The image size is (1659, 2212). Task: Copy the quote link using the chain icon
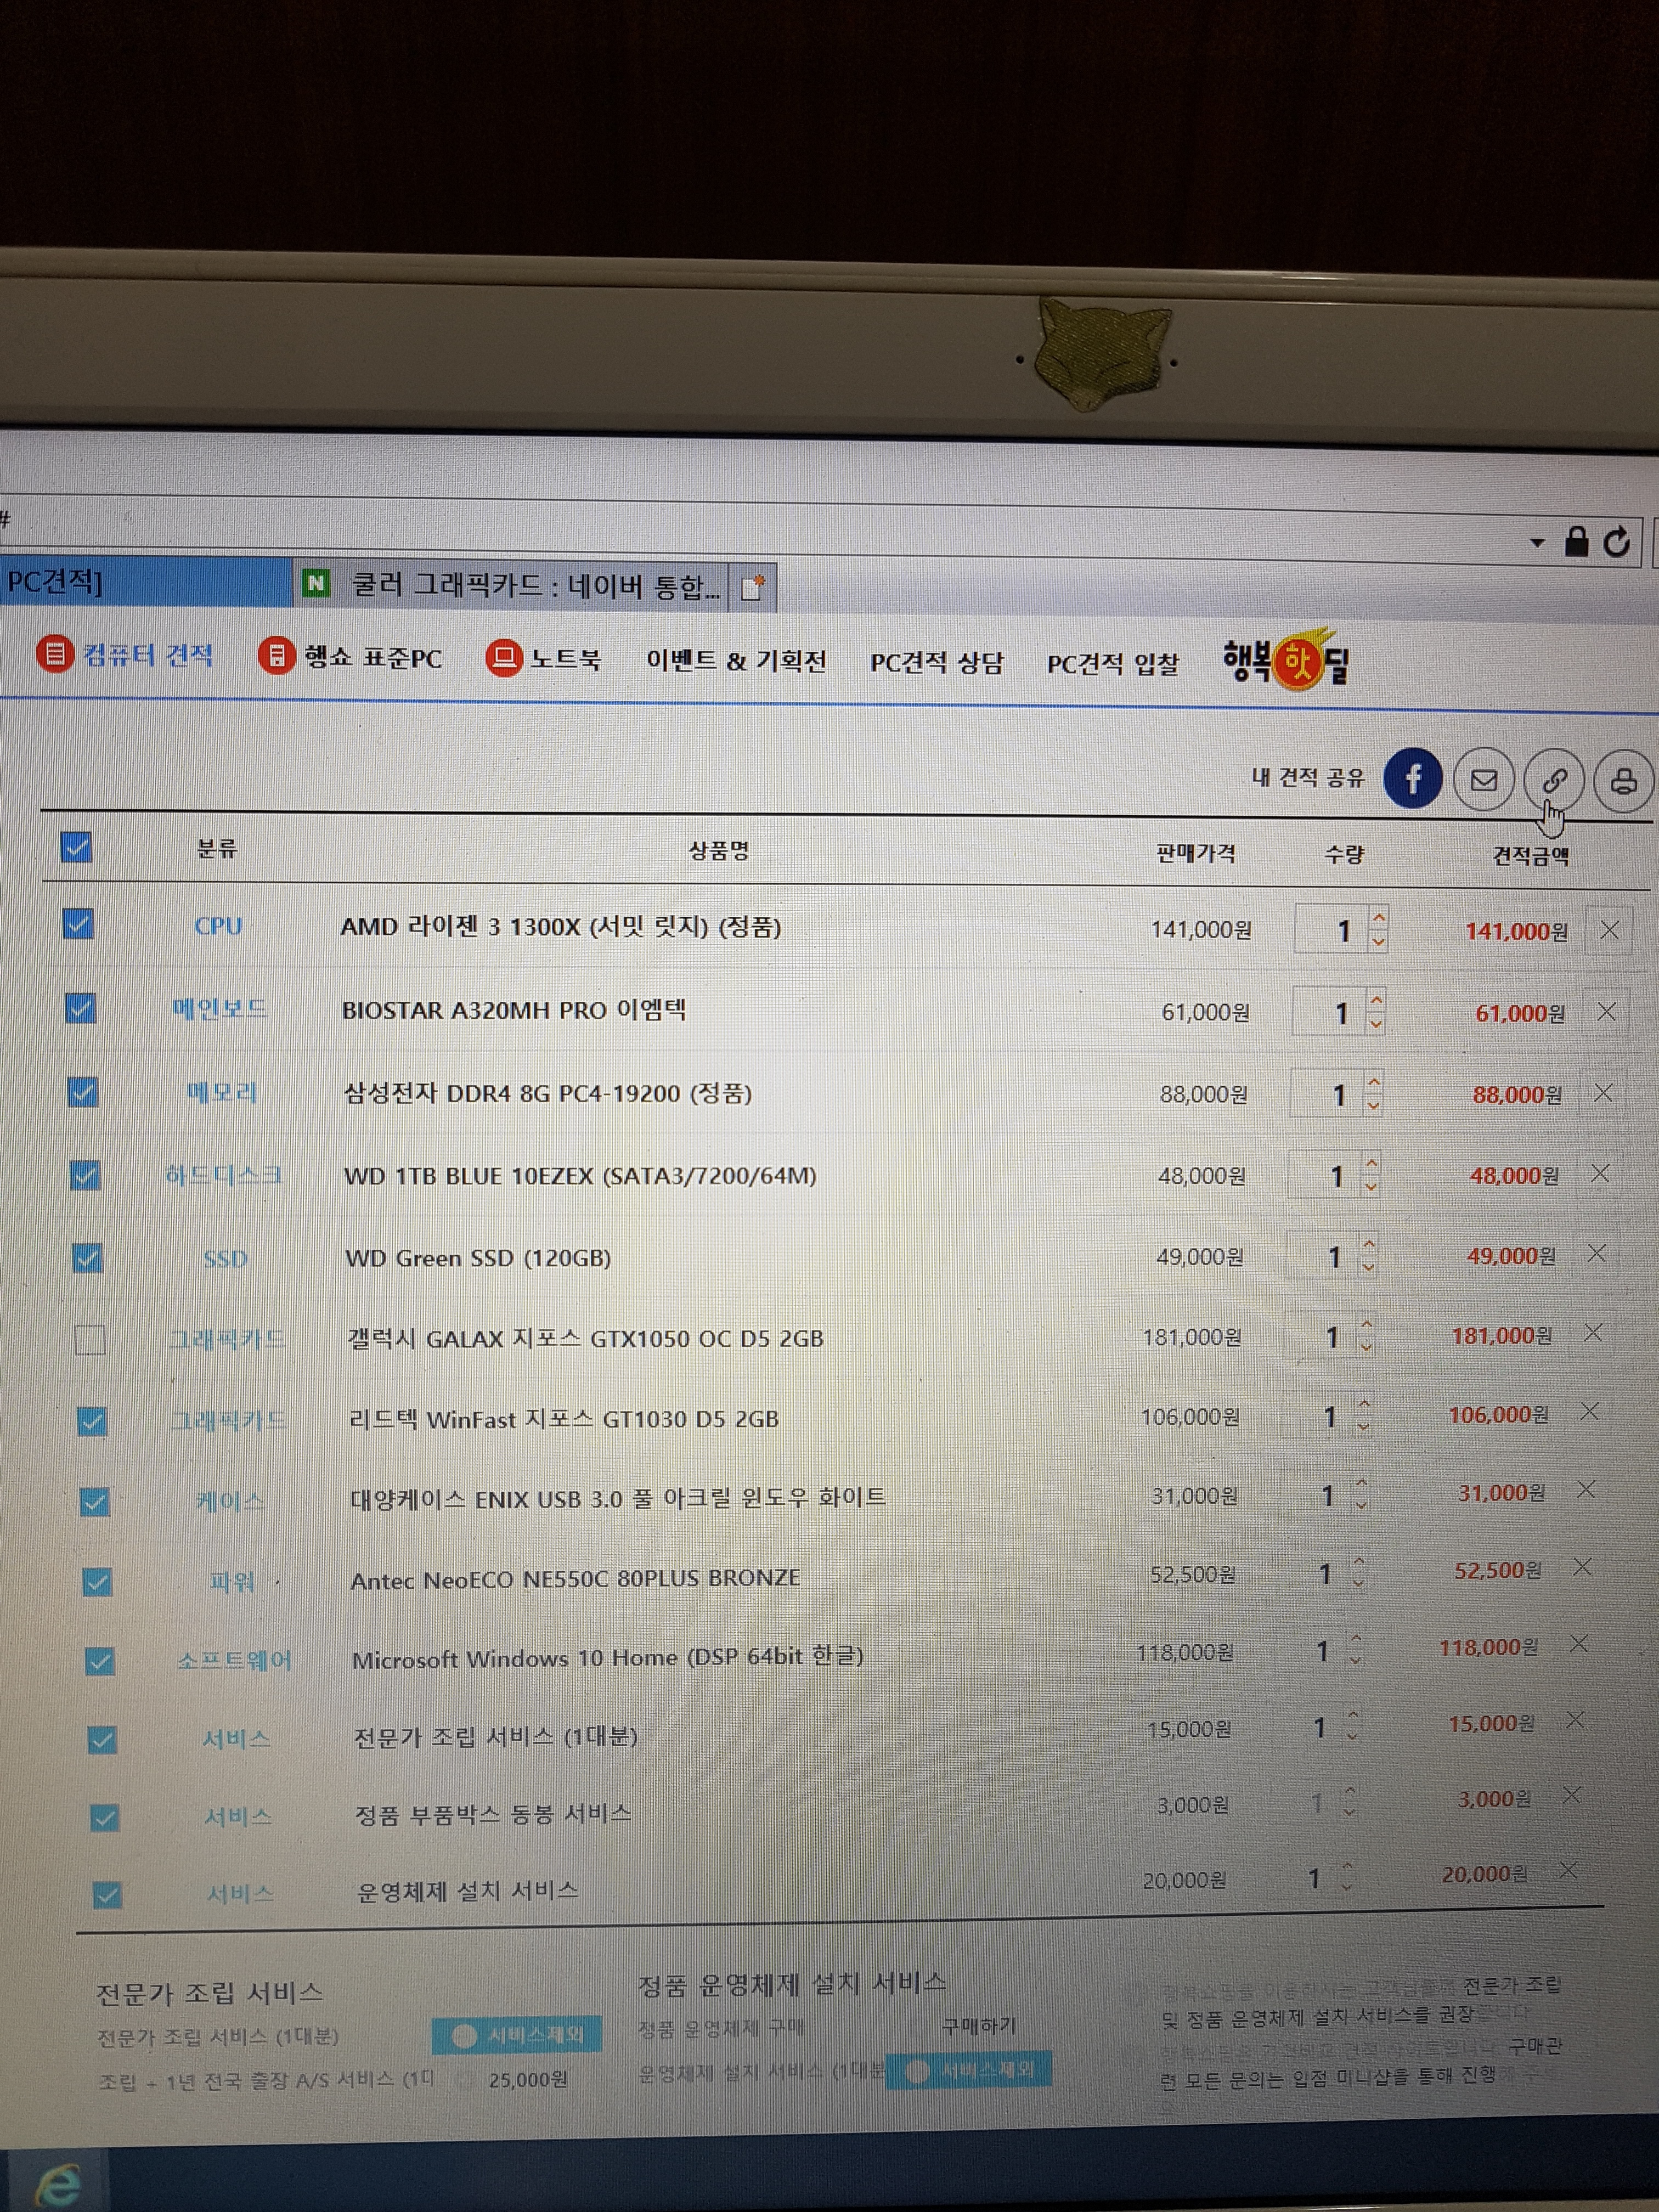(1554, 780)
